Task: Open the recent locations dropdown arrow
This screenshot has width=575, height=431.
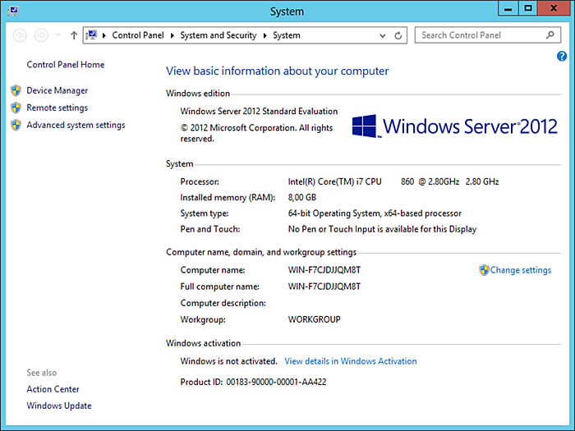Action: (x=58, y=35)
